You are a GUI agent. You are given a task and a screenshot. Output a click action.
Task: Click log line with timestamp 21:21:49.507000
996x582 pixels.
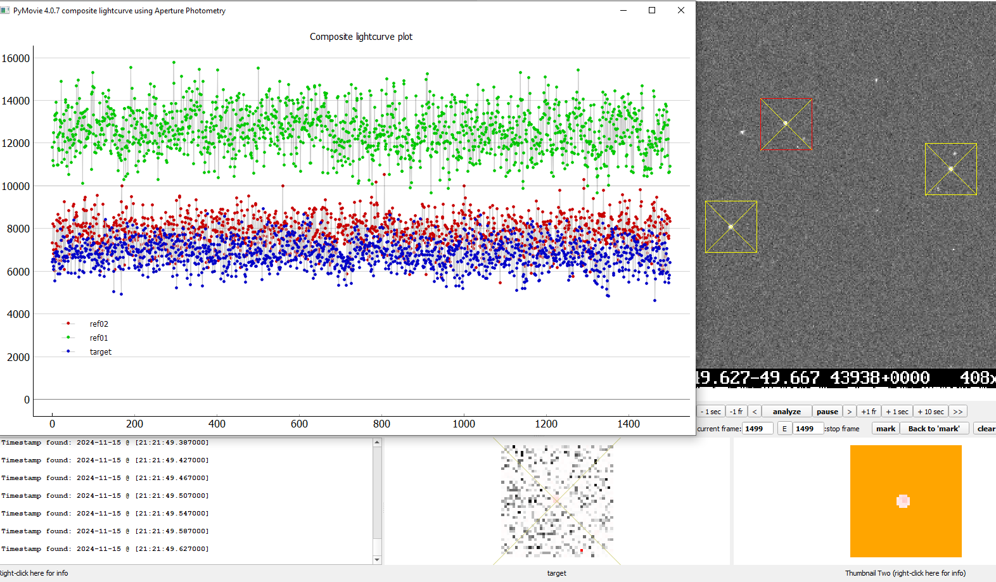[105, 496]
